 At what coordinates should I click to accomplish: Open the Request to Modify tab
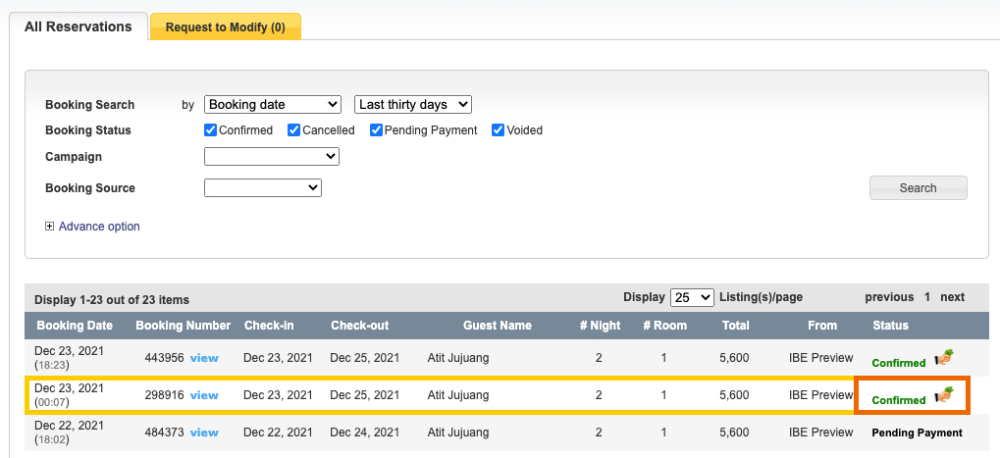tap(225, 27)
